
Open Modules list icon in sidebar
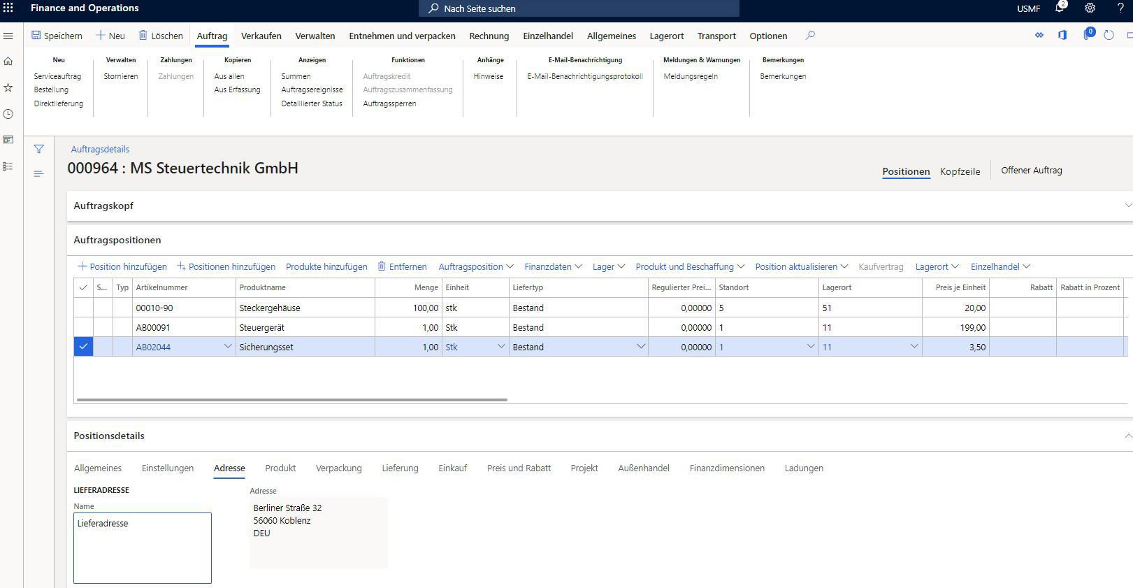pyautogui.click(x=8, y=166)
